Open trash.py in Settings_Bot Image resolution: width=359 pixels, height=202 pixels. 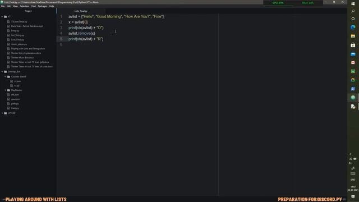click(15, 108)
